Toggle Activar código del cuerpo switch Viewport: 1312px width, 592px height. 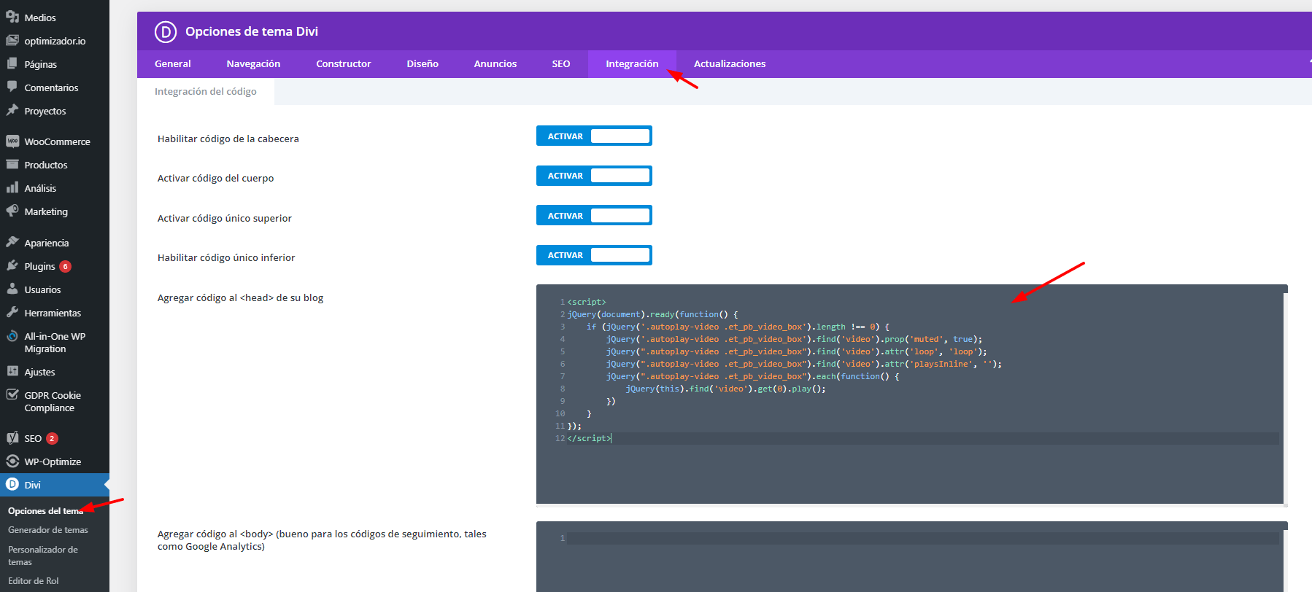tap(594, 176)
